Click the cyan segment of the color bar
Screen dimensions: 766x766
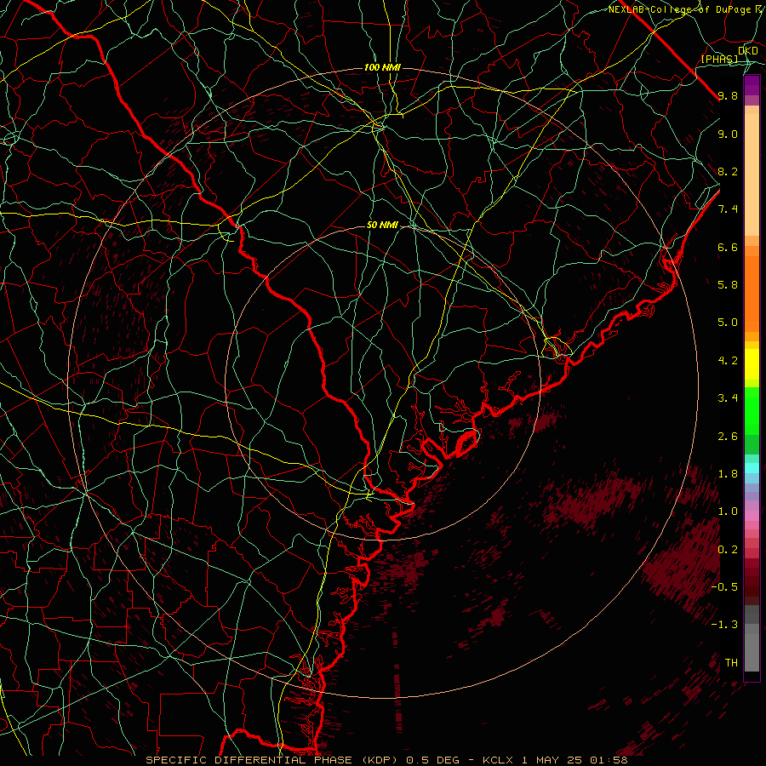(752, 468)
